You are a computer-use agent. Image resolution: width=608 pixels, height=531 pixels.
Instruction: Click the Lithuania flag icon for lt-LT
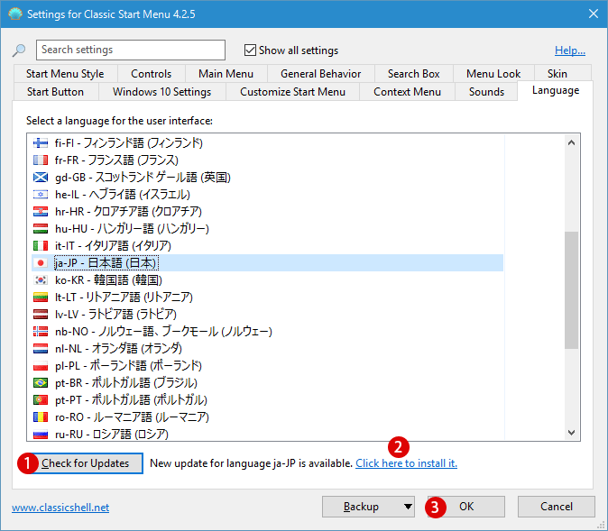click(41, 298)
